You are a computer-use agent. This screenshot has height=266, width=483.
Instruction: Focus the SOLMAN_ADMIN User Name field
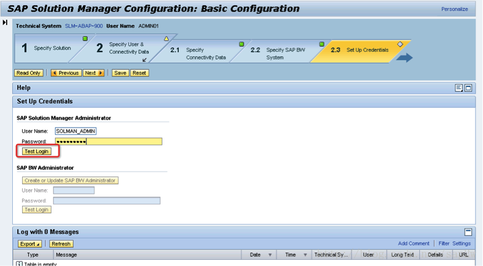pyautogui.click(x=75, y=131)
